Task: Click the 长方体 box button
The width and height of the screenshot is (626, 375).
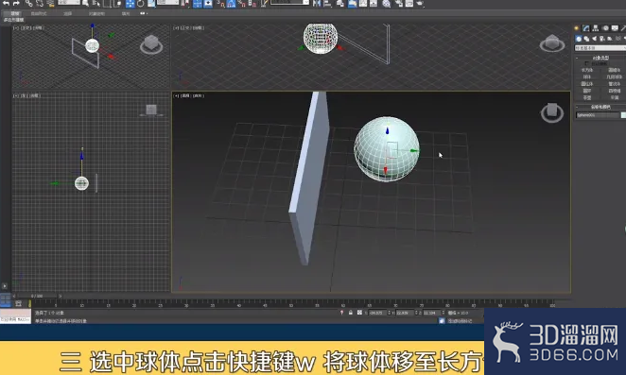Action: point(587,70)
